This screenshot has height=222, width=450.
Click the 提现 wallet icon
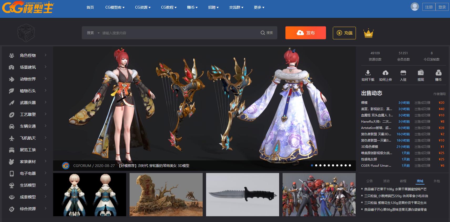[421, 73]
